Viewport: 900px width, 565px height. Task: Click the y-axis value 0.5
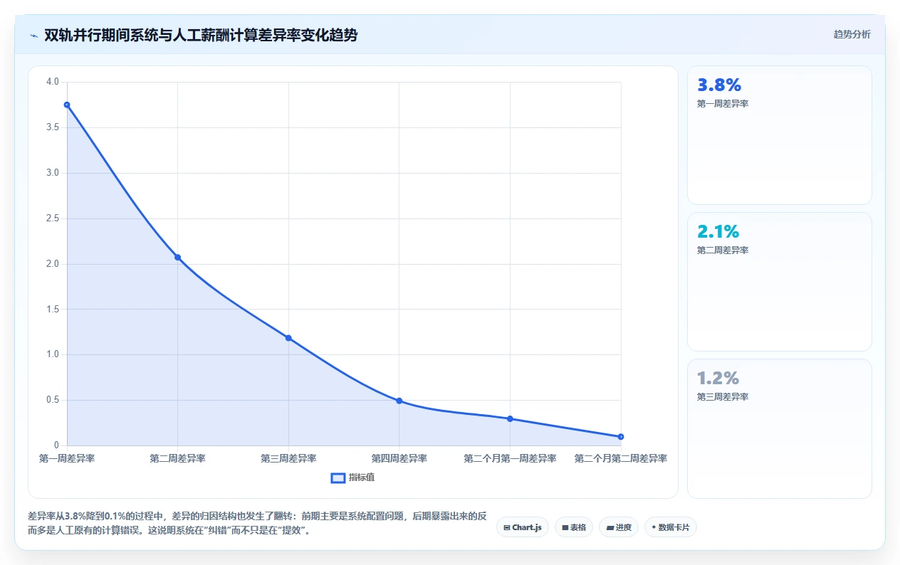click(52, 400)
